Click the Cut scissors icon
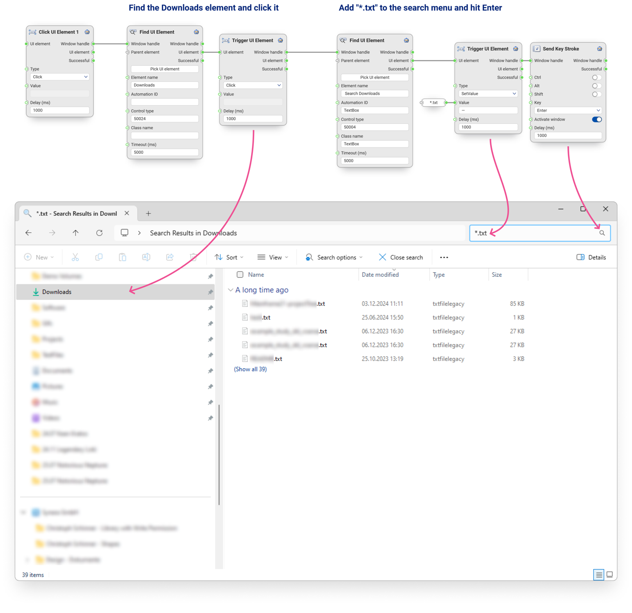The height and width of the screenshot is (613, 632). (x=75, y=257)
